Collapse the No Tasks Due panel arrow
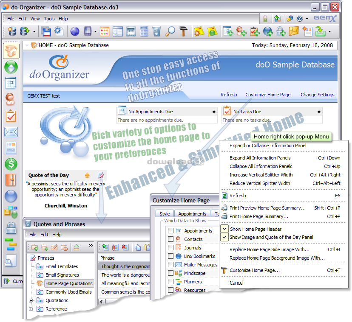Viewport: 352px width, 322px height. click(x=319, y=112)
